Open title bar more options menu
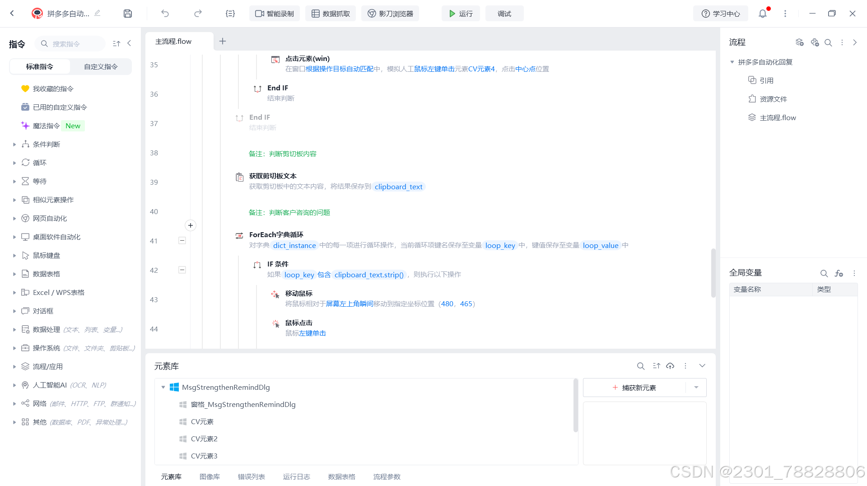Image resolution: width=867 pixels, height=486 pixels. (x=785, y=14)
